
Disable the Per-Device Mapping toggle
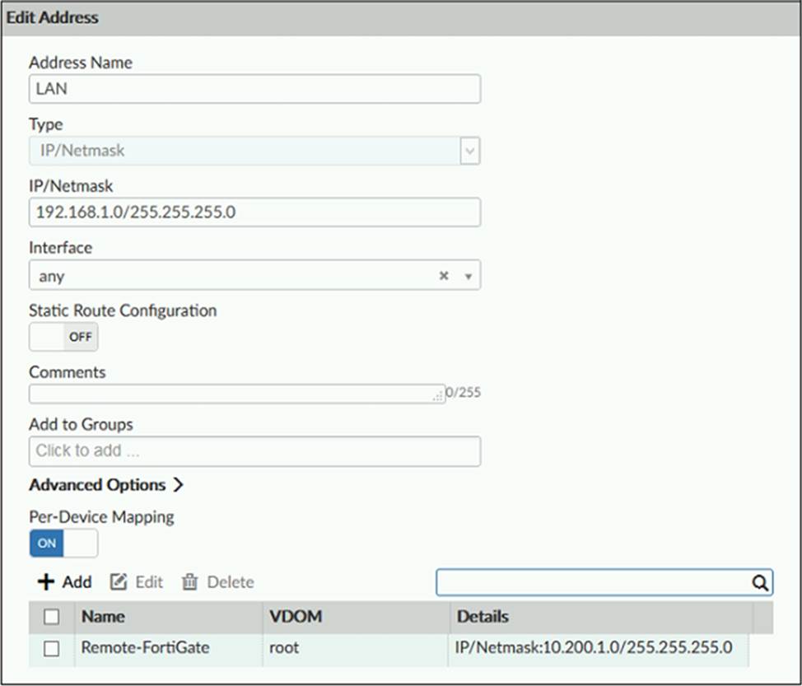63,544
